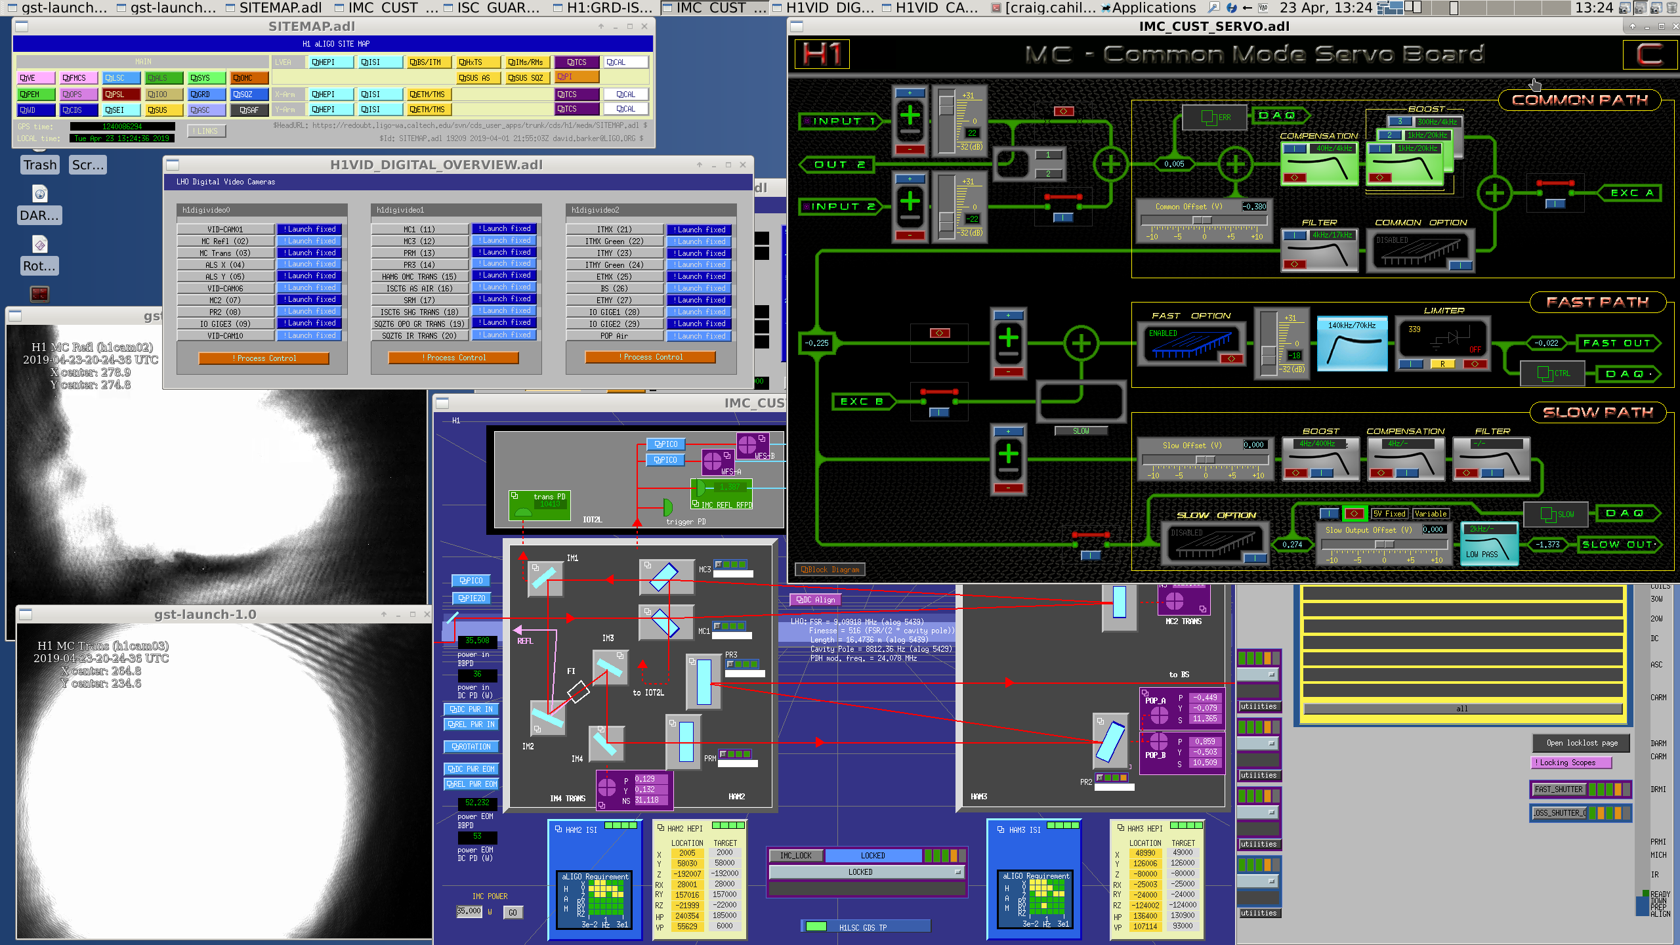This screenshot has width=1680, height=945.
Task: Open the DC PWR IN related display menu
Action: (471, 709)
